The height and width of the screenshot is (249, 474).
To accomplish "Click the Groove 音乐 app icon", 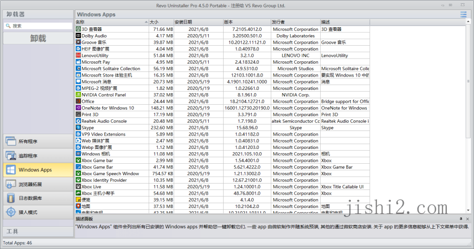I will [x=78, y=42].
